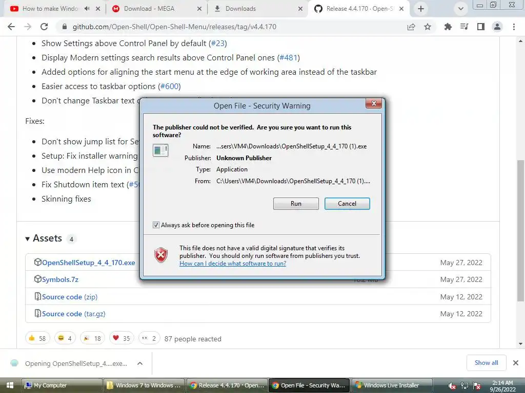The width and height of the screenshot is (525, 393).
Task: Close the Downloads tab
Action: [300, 9]
